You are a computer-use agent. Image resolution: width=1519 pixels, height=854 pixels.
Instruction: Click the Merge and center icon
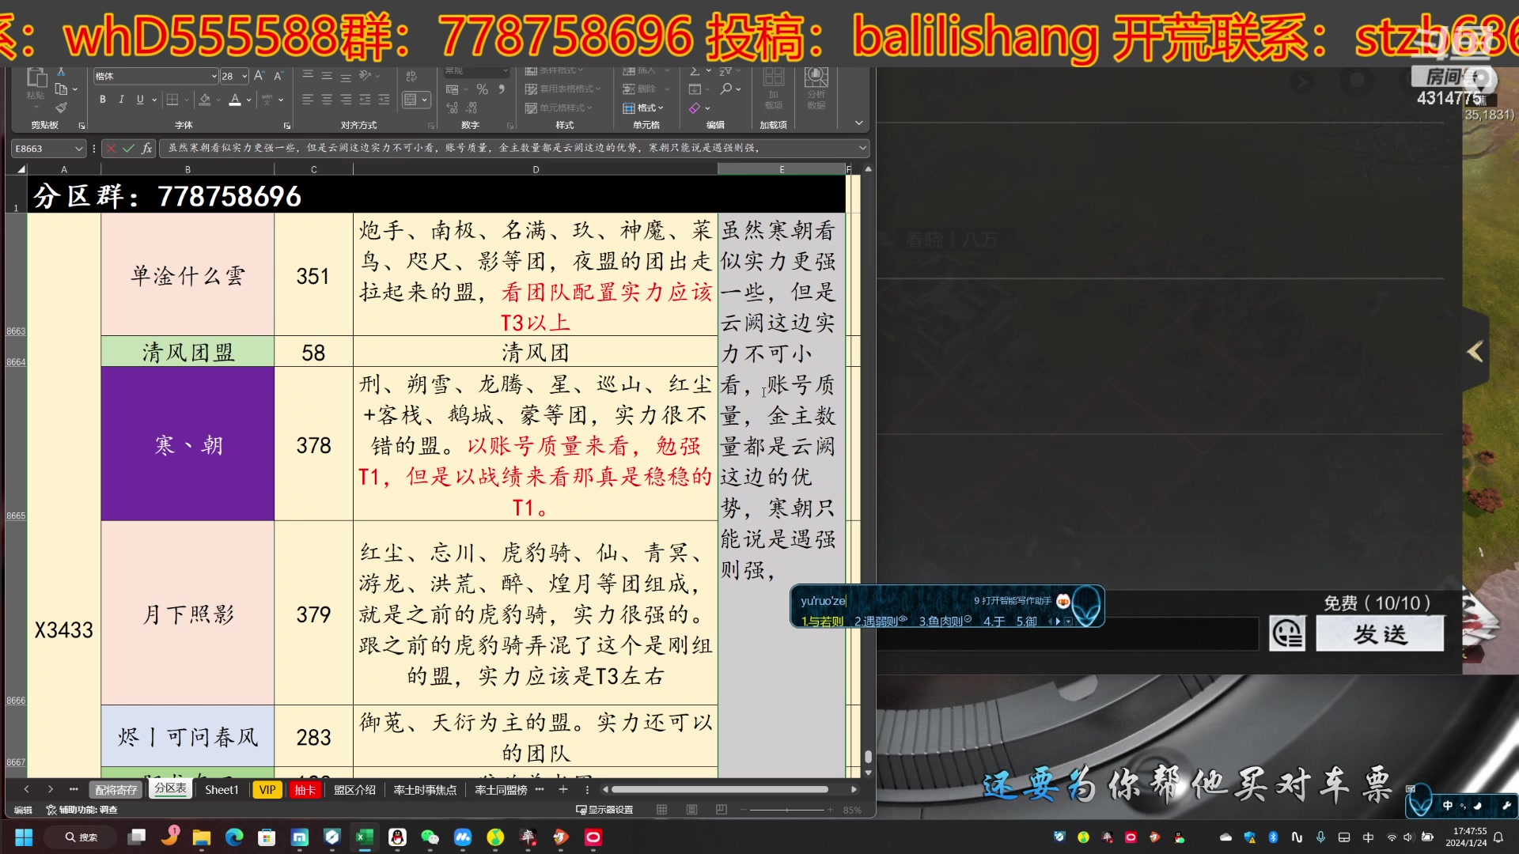(x=411, y=100)
